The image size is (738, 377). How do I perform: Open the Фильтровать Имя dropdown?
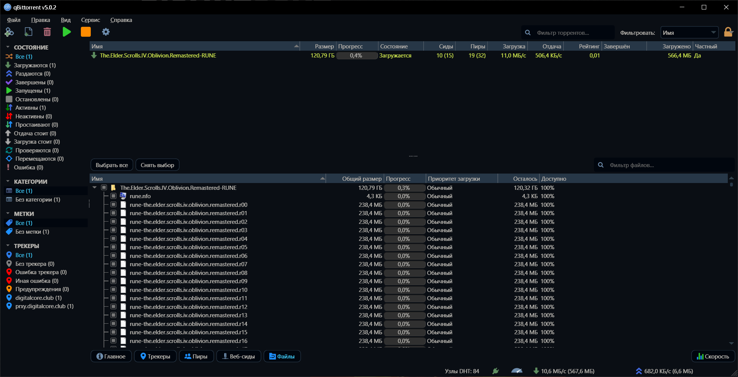pyautogui.click(x=689, y=33)
